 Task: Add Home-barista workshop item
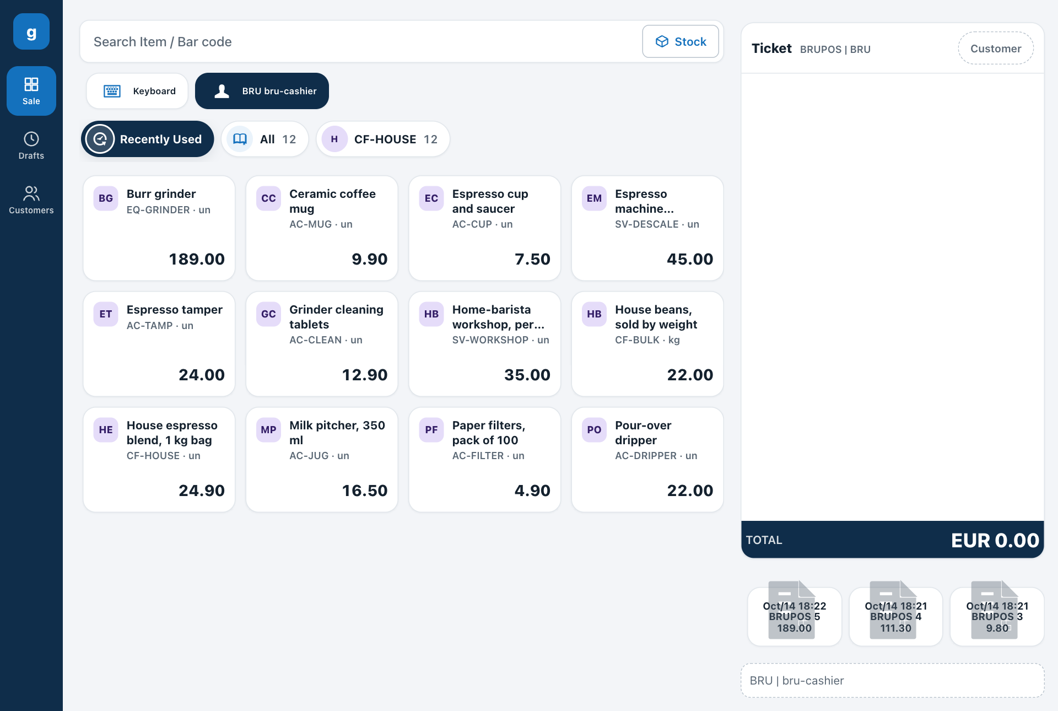485,344
